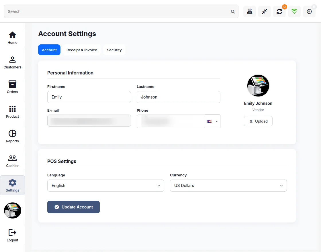321x252 pixels.
Task: Open Orders in sidebar
Action: [13, 87]
